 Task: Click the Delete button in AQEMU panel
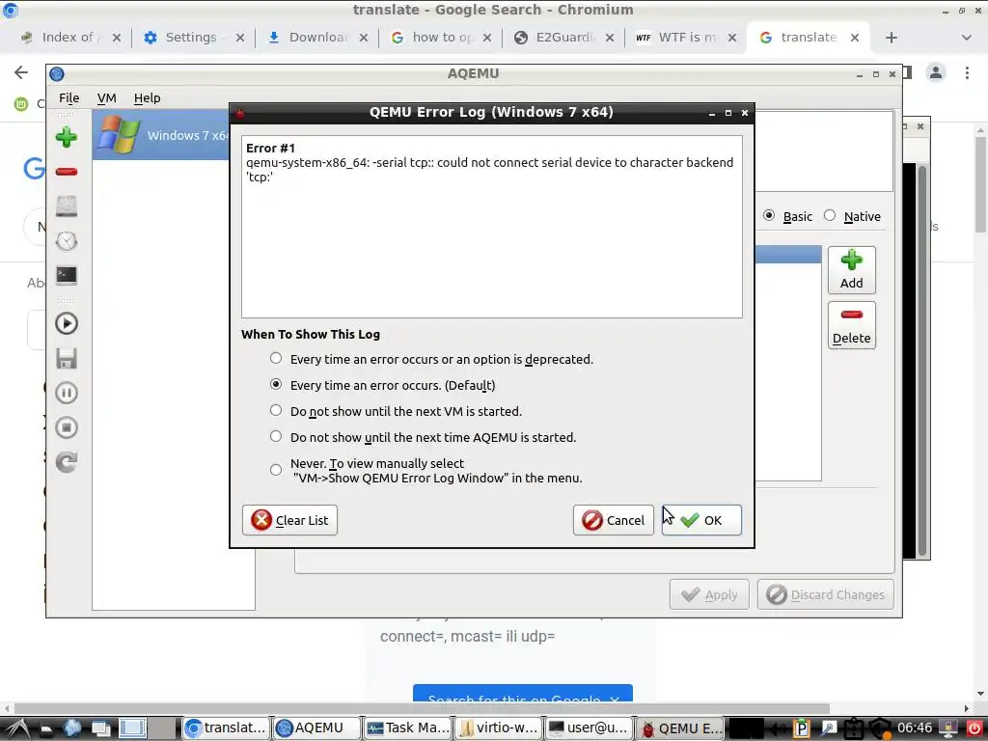pyautogui.click(x=851, y=325)
